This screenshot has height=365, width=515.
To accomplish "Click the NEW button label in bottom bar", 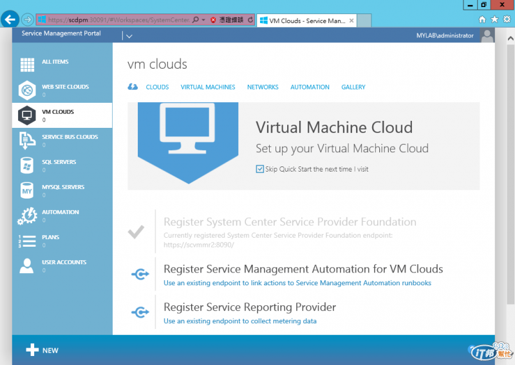I will point(50,350).
